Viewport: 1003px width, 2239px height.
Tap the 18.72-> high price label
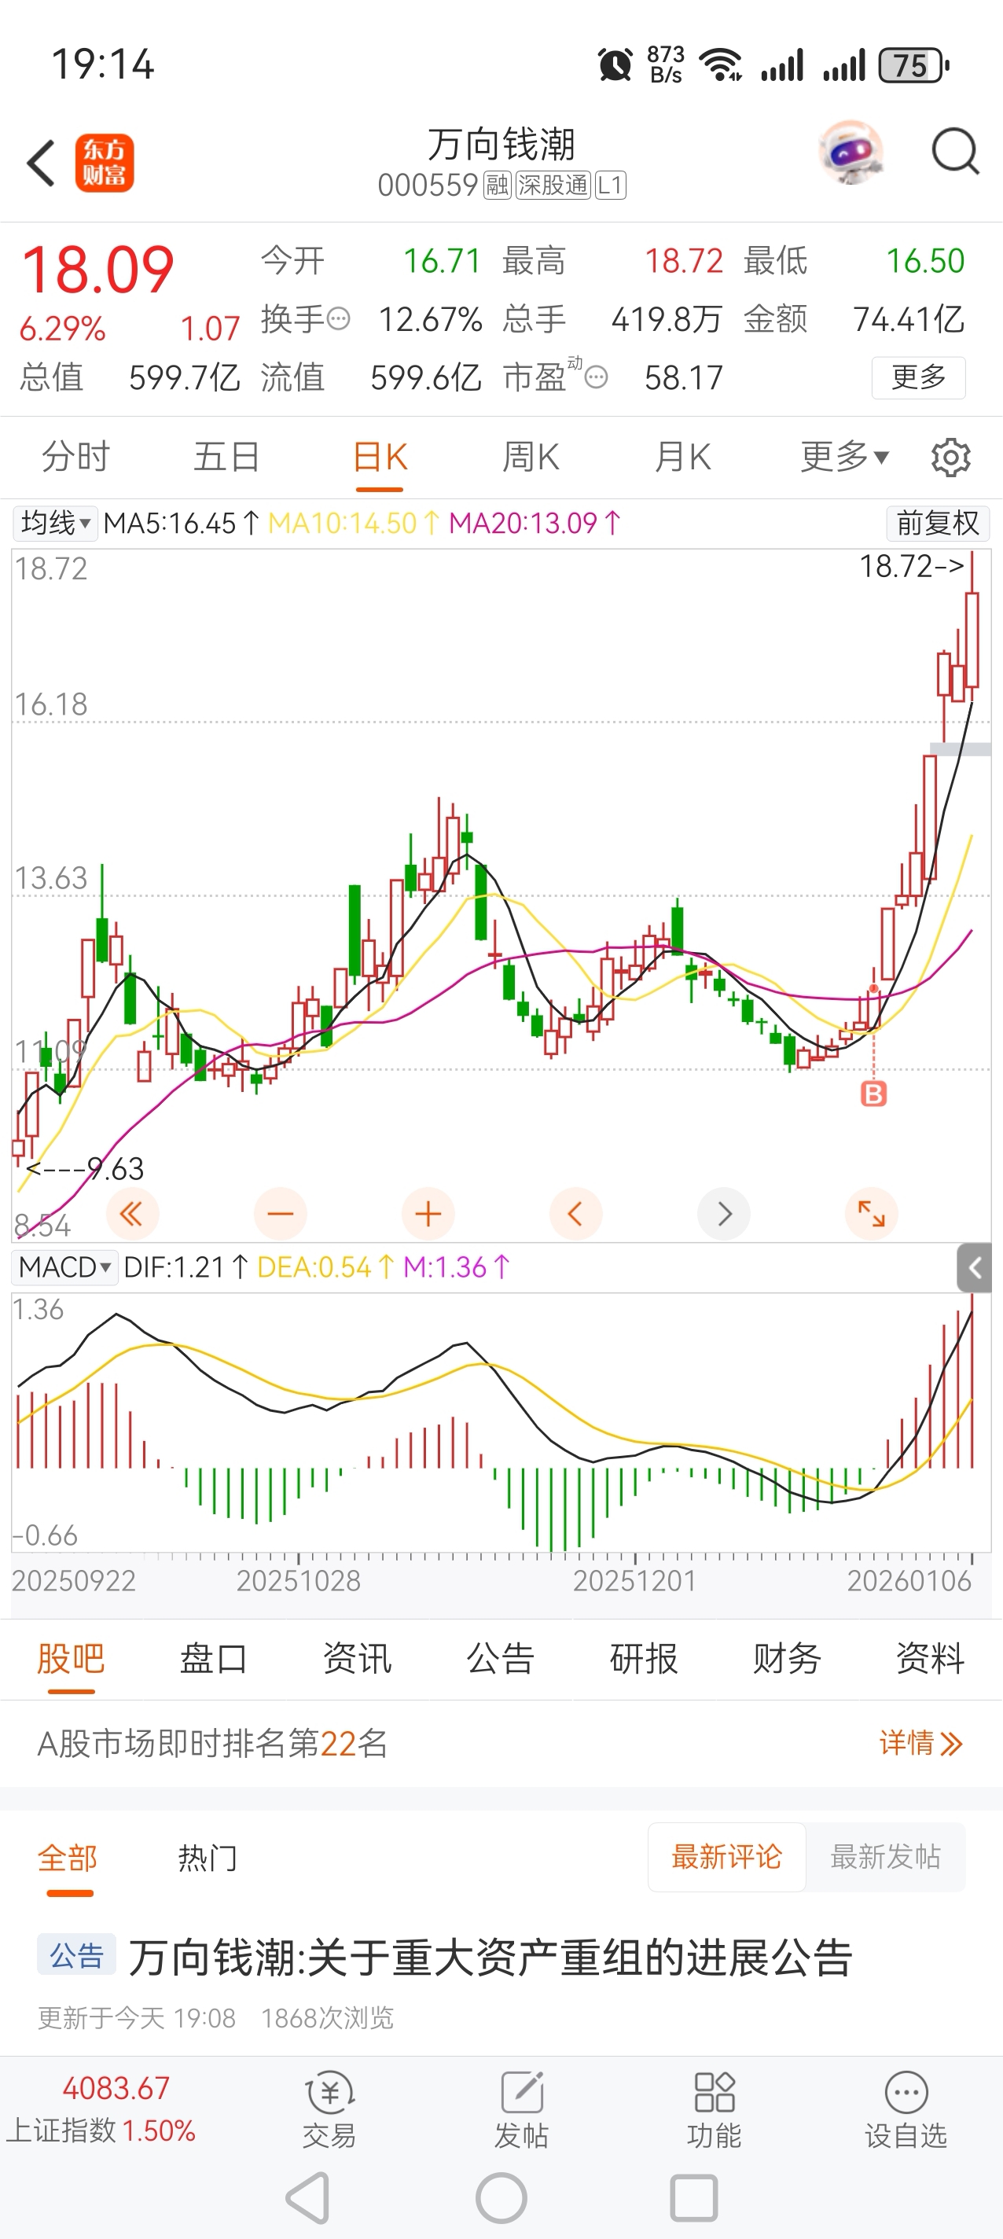click(x=912, y=566)
